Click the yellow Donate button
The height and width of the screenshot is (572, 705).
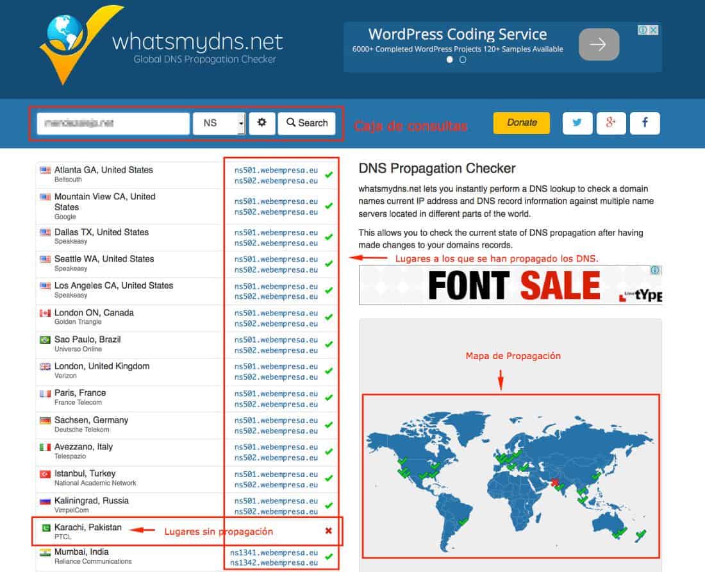tap(522, 122)
